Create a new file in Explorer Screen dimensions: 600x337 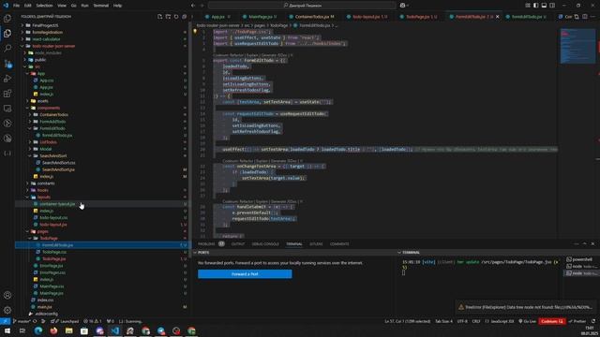[159, 17]
